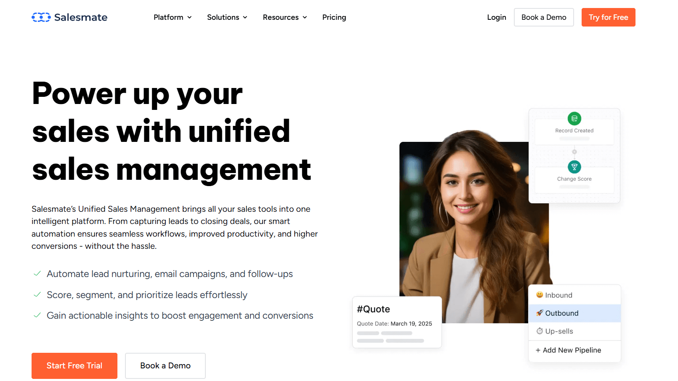Click the teal Change Score trophy icon
This screenshot has height=381, width=678.
click(x=574, y=167)
